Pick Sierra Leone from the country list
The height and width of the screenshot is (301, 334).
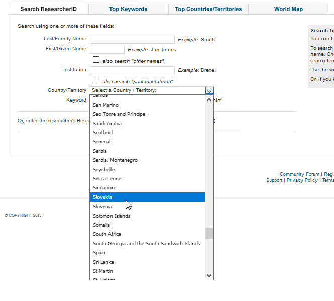pyautogui.click(x=147, y=179)
